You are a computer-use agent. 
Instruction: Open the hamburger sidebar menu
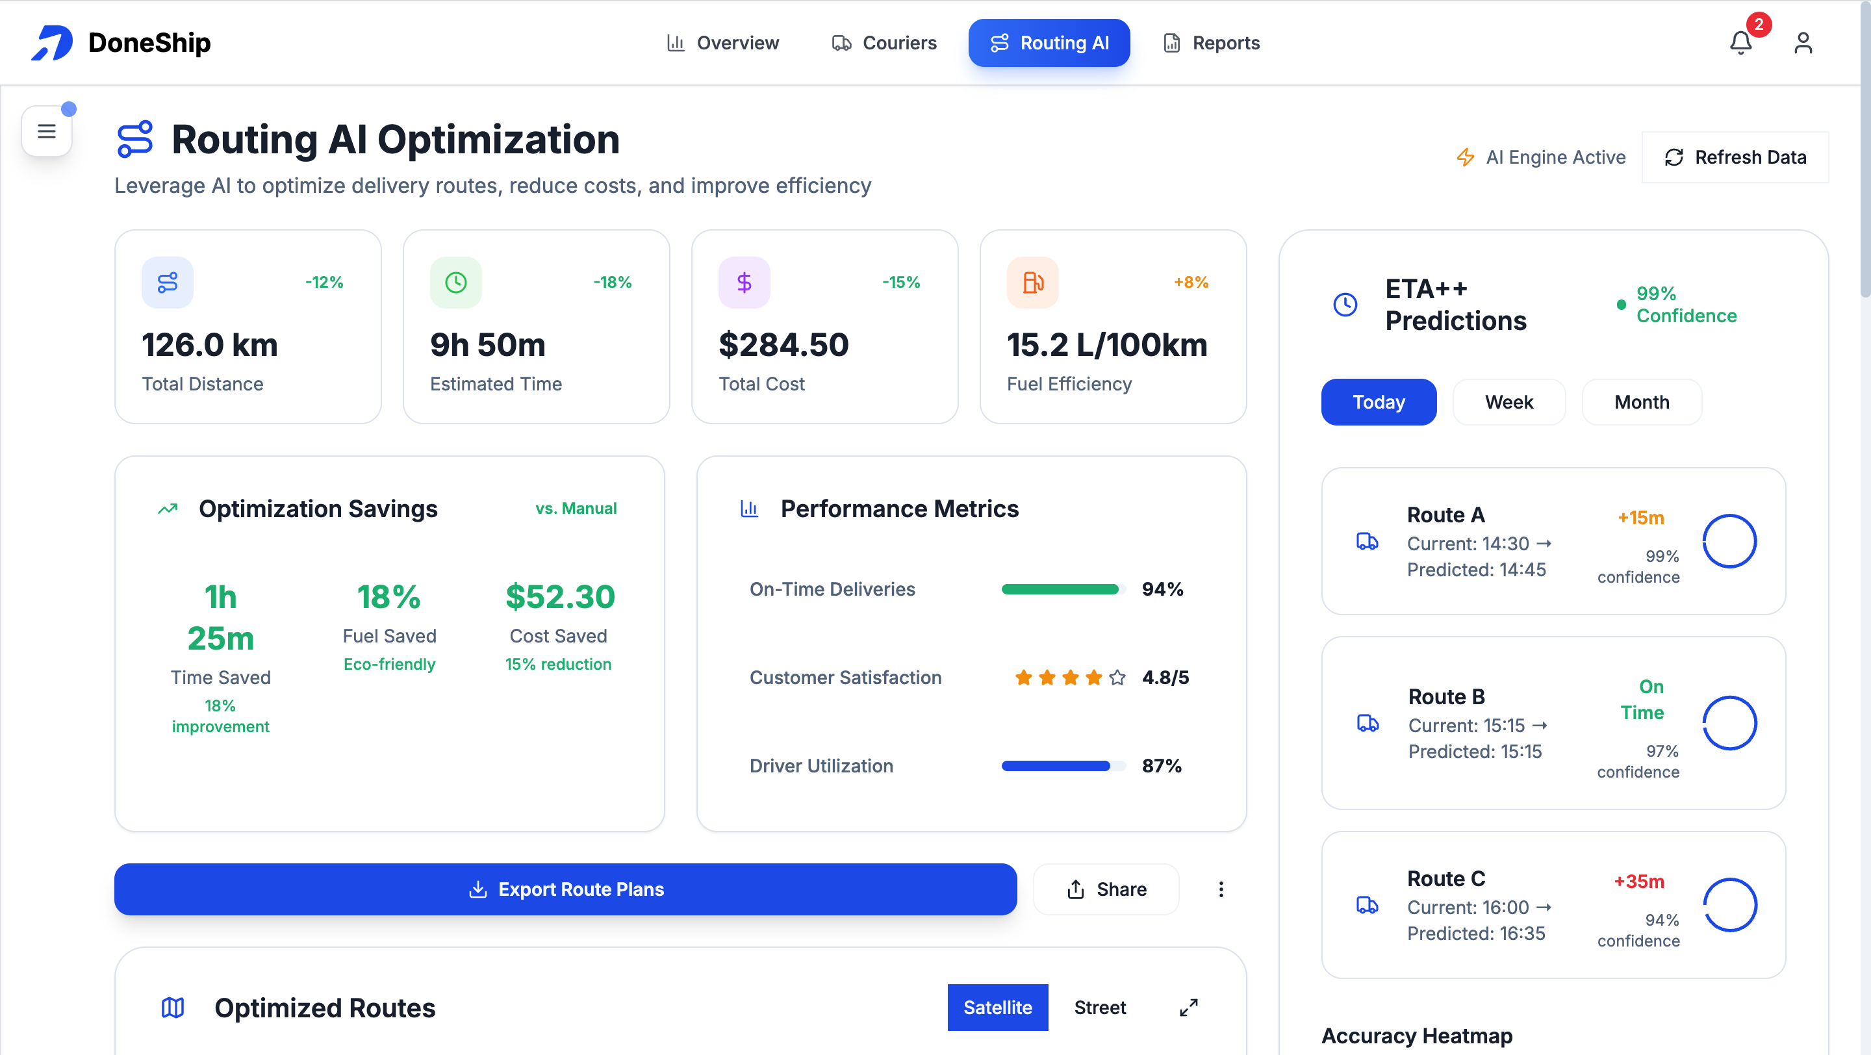47,131
